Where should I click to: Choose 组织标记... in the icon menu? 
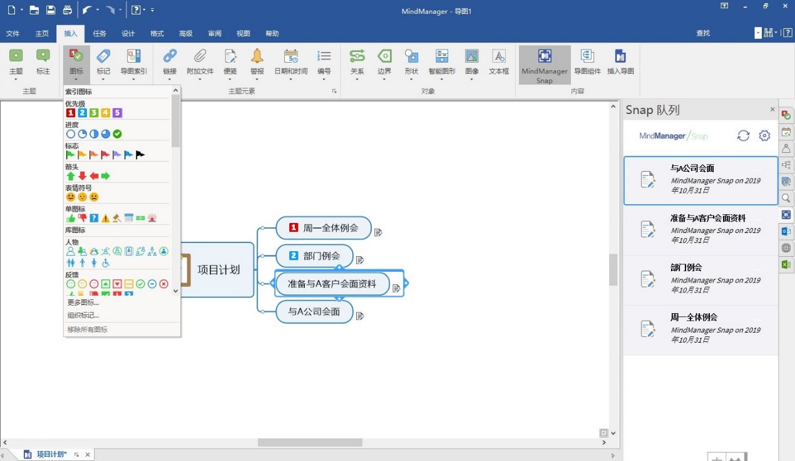tap(83, 315)
